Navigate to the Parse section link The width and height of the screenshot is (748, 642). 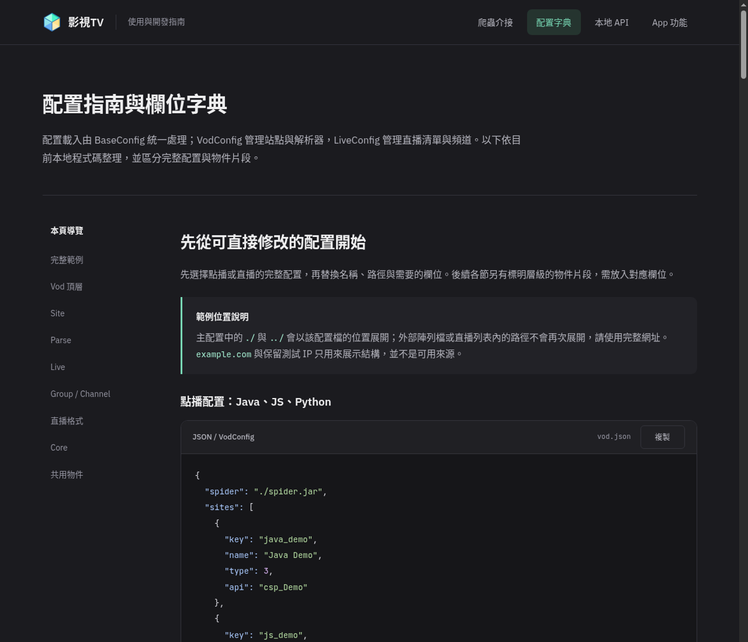[x=60, y=340]
